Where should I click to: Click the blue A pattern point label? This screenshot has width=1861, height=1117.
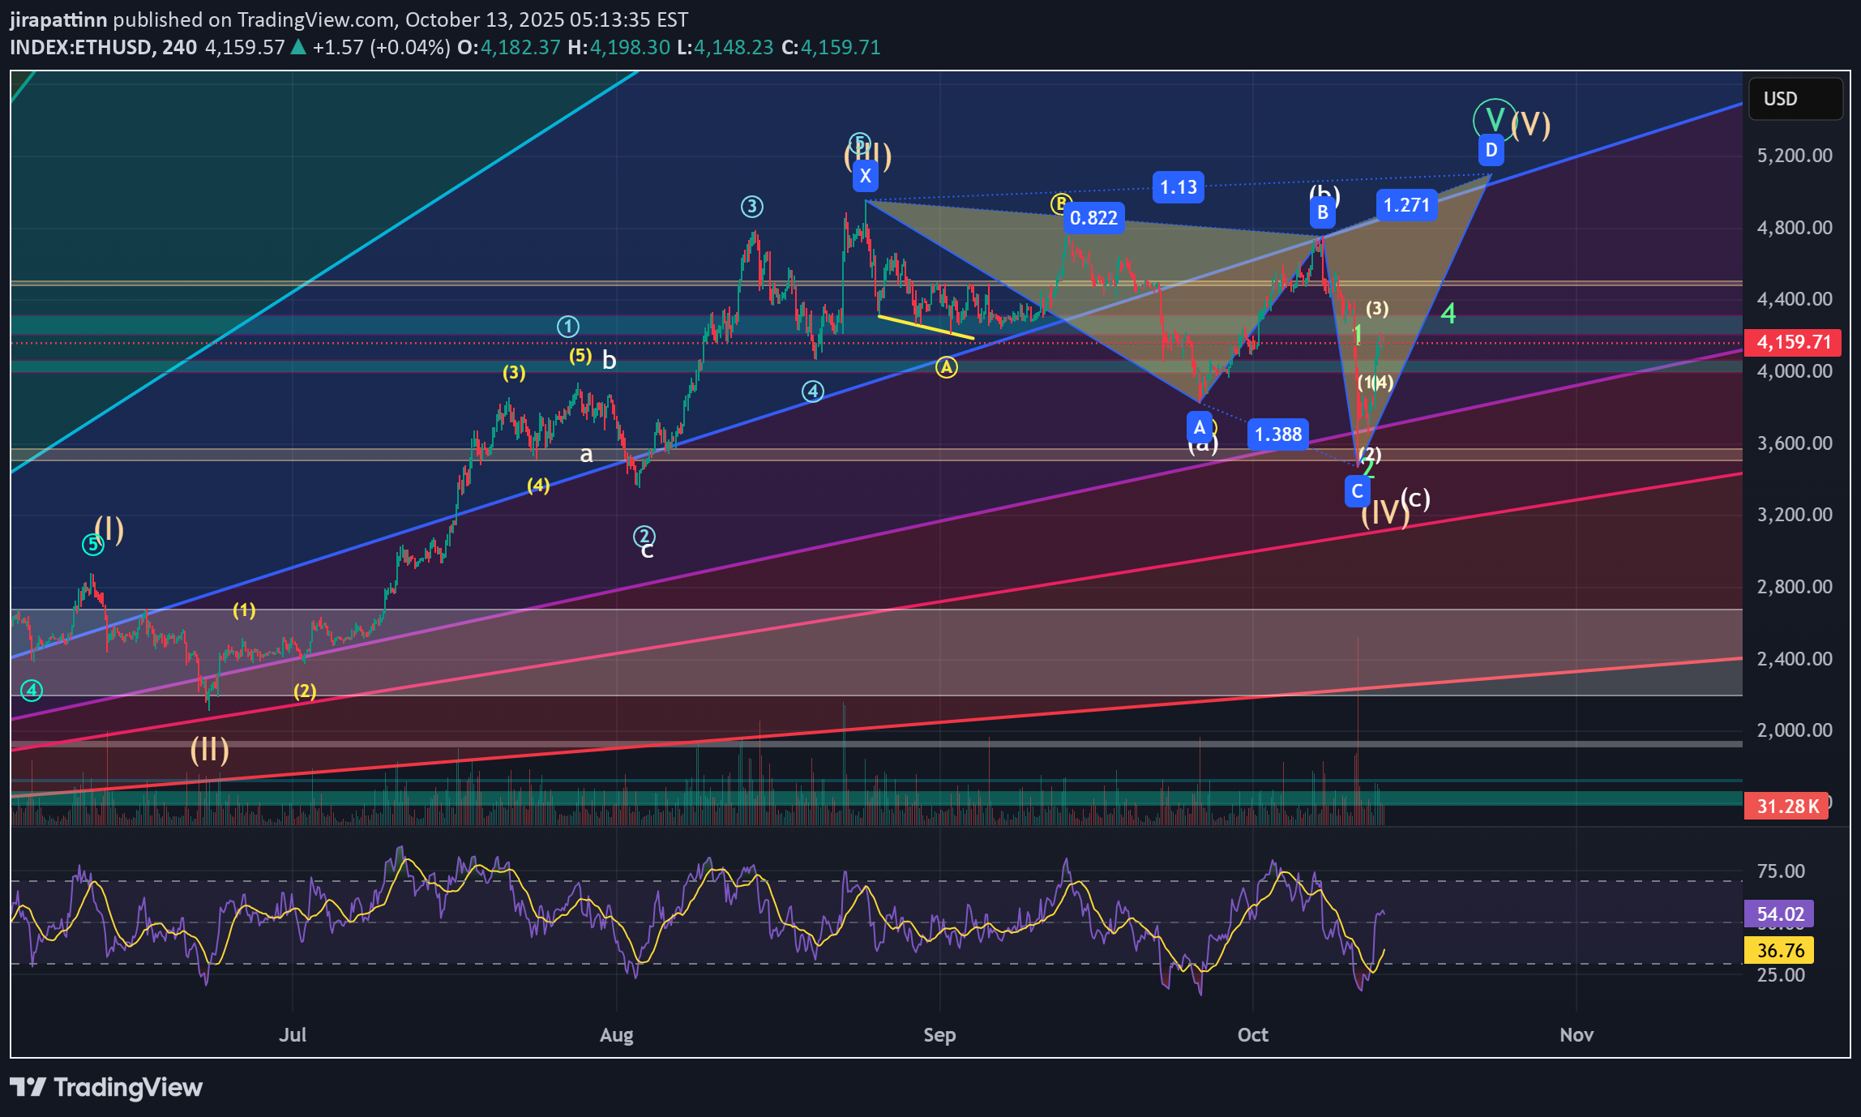pos(1199,427)
